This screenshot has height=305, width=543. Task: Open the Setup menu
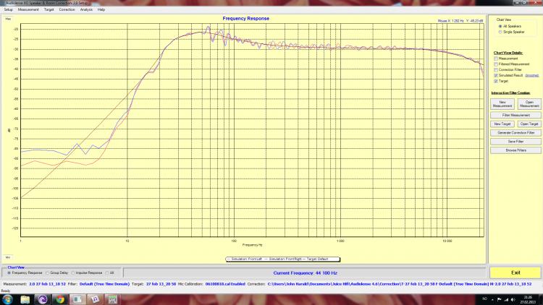click(x=8, y=9)
